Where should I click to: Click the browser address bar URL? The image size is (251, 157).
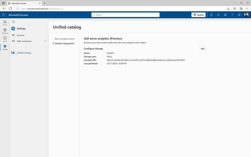click(x=42, y=9)
